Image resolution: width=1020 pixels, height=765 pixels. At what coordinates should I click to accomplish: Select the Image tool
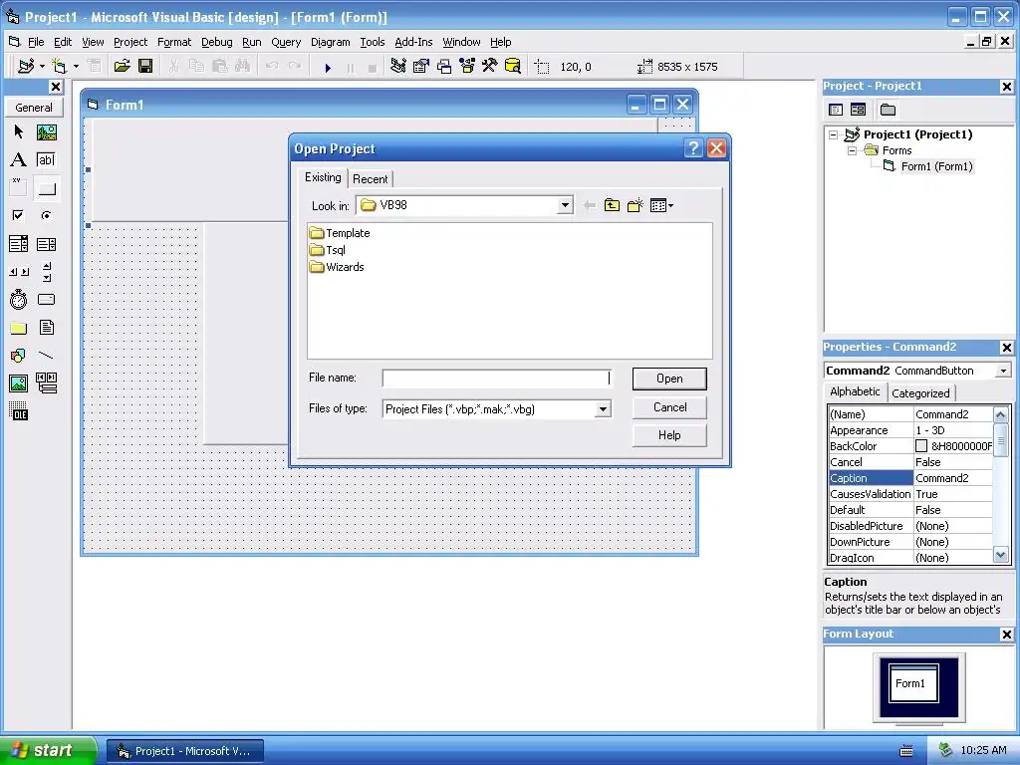(18, 383)
